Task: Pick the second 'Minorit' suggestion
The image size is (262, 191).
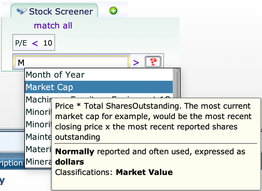Action: pos(38,124)
